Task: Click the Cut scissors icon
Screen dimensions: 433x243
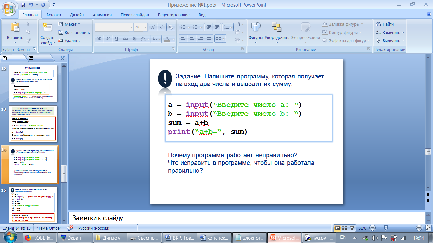Action: 28,24
